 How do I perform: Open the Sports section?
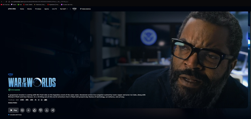(x=47, y=9)
